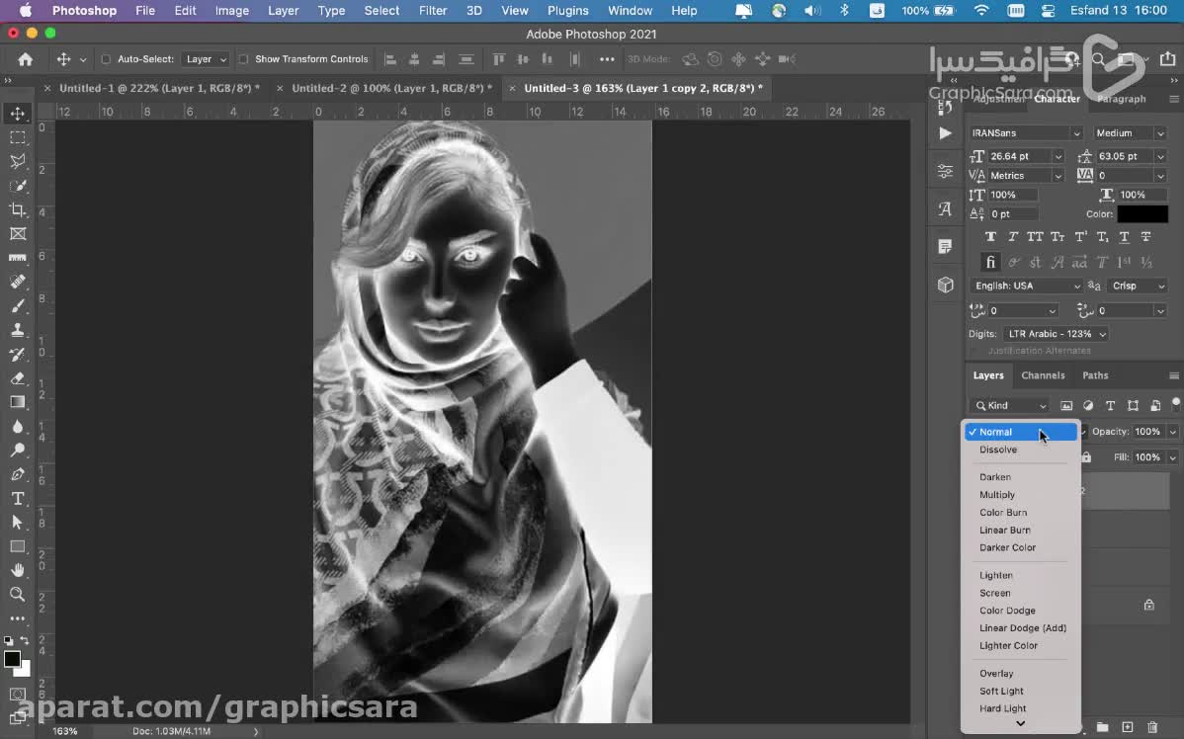Select the Crop tool
The height and width of the screenshot is (739, 1184).
17,209
